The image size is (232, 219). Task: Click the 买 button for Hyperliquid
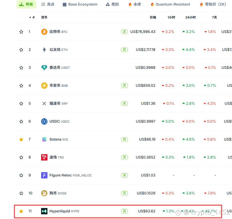(124, 211)
